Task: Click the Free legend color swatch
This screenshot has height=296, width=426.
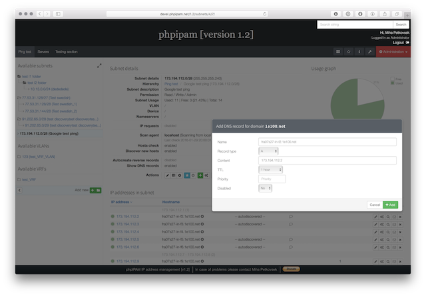Action: [x=392, y=79]
